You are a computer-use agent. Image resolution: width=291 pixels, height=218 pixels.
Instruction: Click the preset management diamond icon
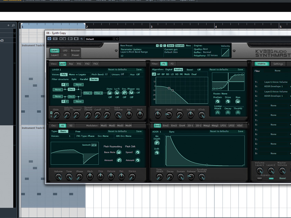(117, 39)
